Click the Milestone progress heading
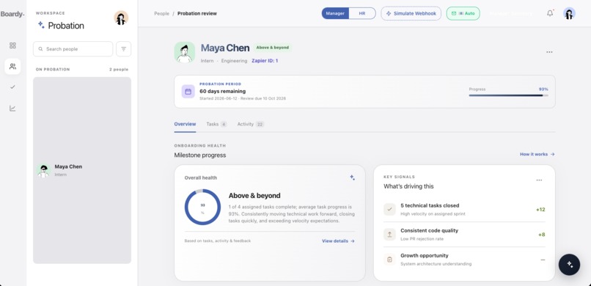The width and height of the screenshot is (591, 286). click(200, 155)
